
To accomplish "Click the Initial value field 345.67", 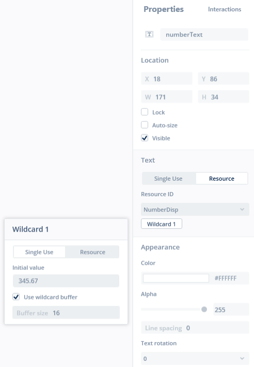I will click(x=66, y=281).
